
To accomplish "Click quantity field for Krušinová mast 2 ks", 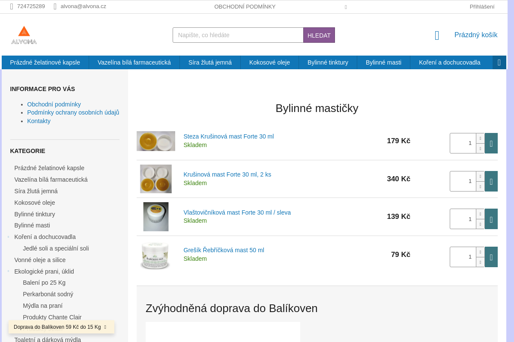I will 463,181.
